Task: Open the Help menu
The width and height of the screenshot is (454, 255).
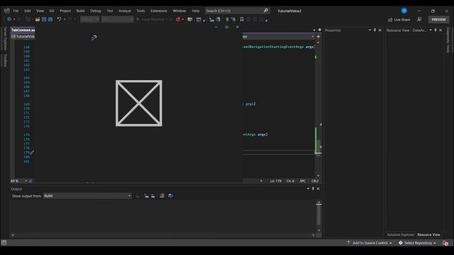Action: pos(196,11)
